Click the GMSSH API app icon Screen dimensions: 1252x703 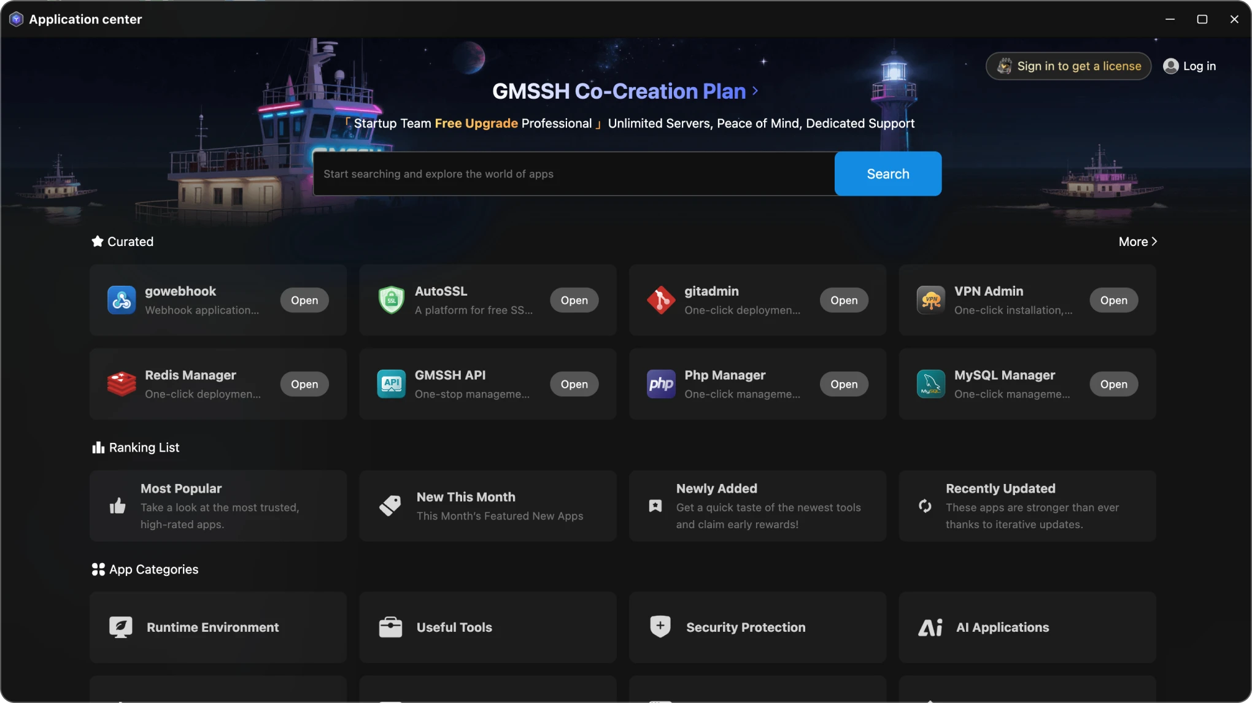(391, 384)
